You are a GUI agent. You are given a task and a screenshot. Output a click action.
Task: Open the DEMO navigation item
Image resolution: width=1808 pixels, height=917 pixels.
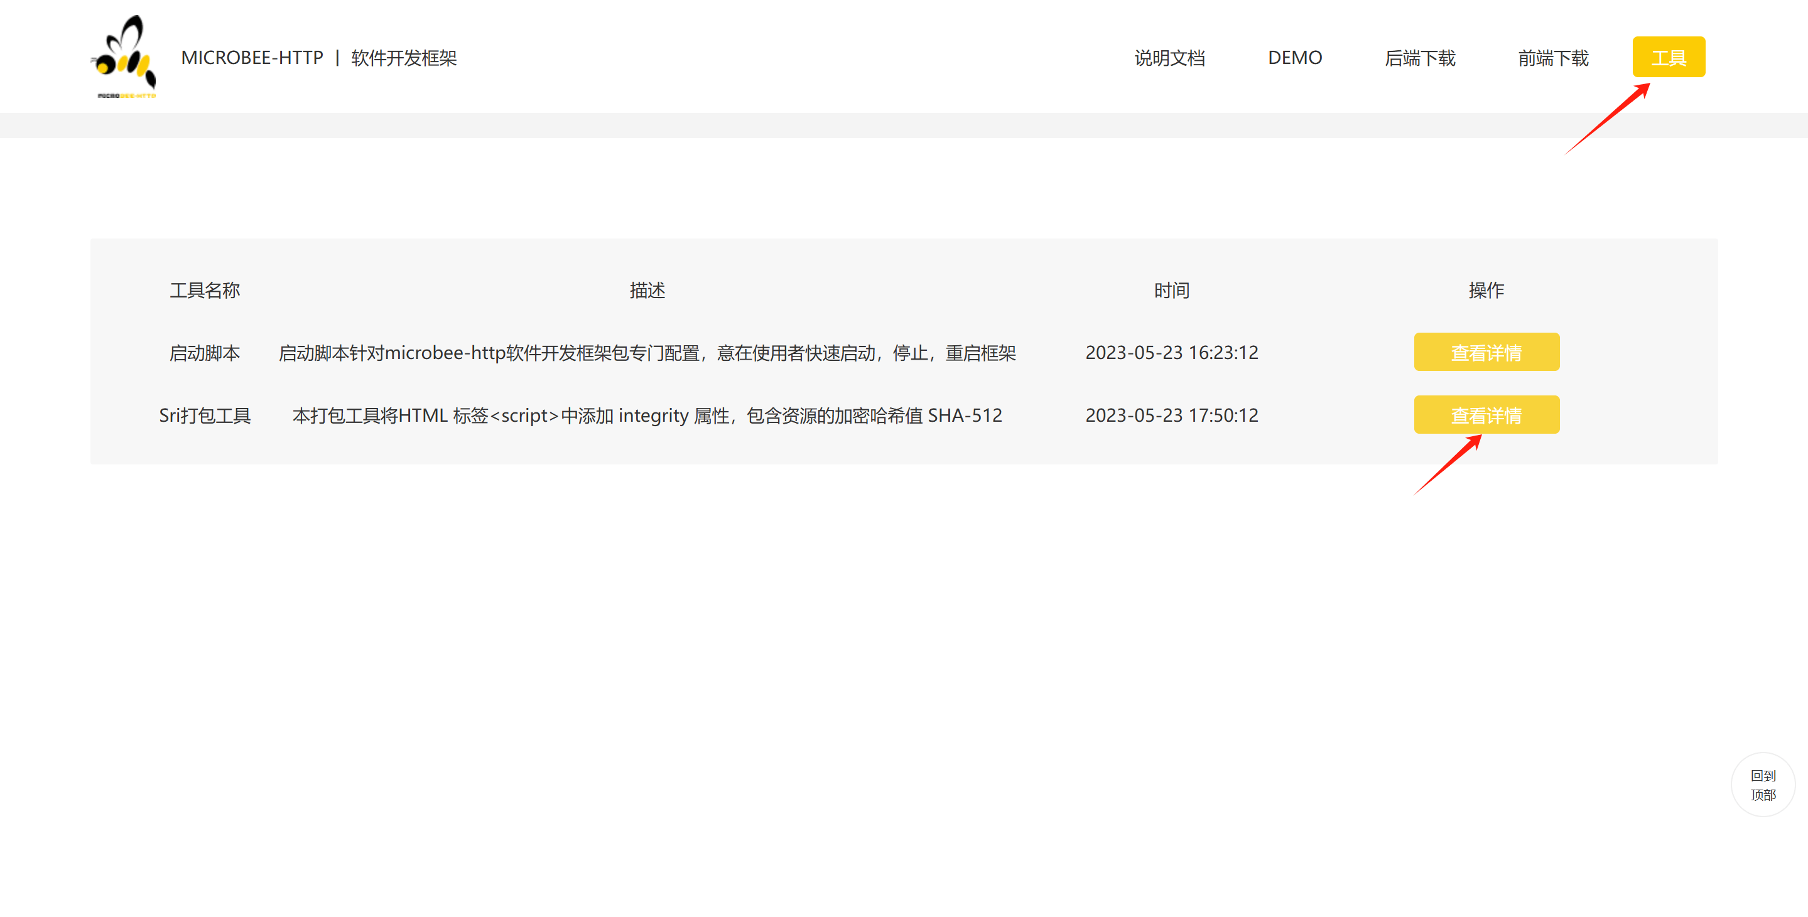pos(1294,58)
